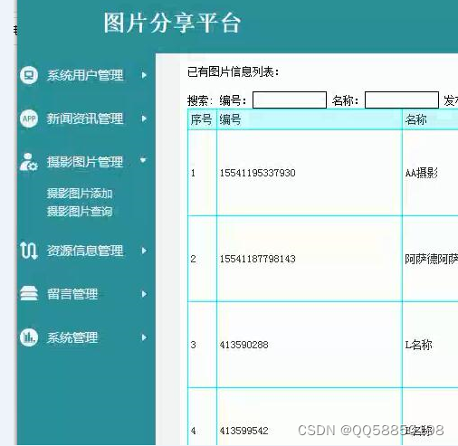The image size is (458, 446).
Task: Focus the 编号 search input field
Action: pos(290,100)
